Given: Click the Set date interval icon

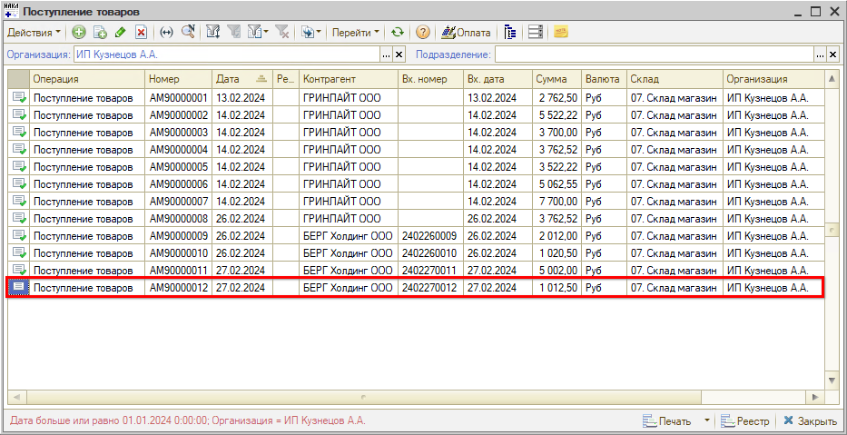Looking at the screenshot, I should 167,33.
